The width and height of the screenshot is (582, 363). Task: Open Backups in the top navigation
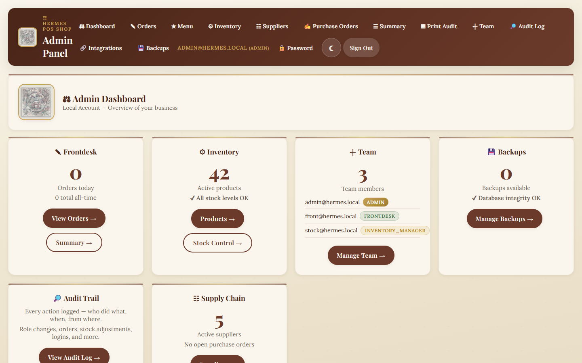pos(154,48)
